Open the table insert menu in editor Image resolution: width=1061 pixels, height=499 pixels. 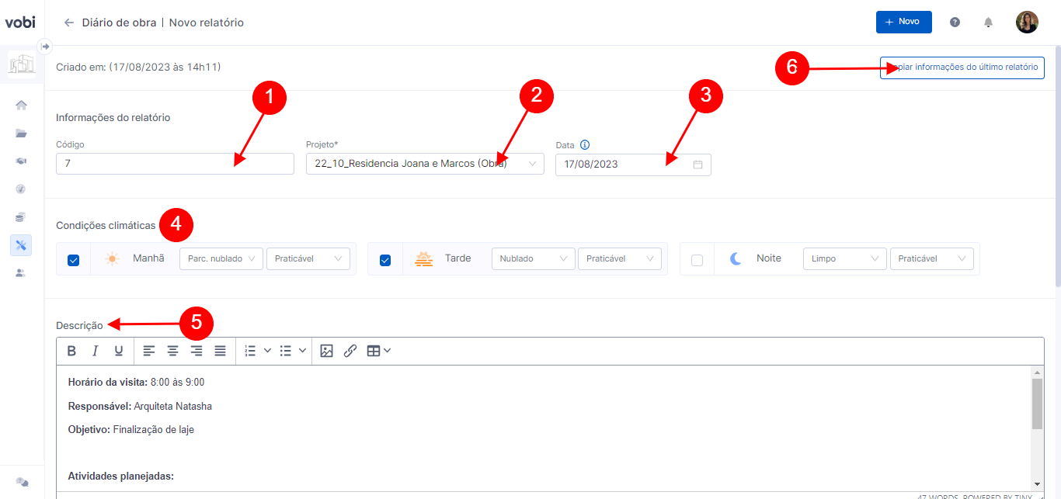(378, 351)
